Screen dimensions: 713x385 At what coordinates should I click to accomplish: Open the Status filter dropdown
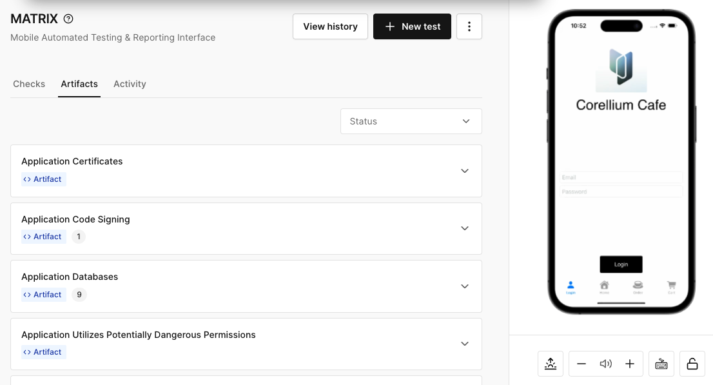pos(411,121)
